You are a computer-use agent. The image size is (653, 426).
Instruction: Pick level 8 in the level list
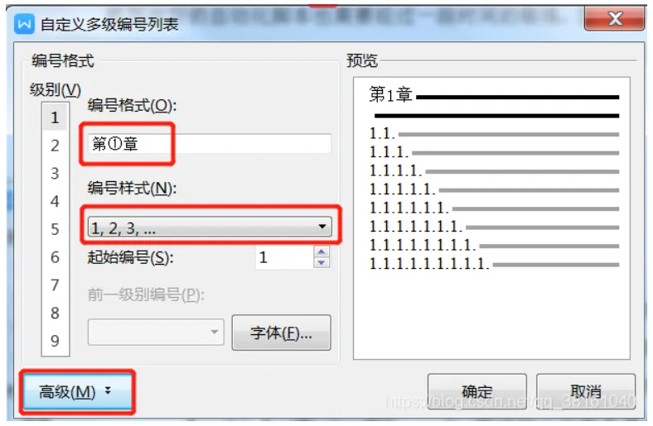coord(55,313)
